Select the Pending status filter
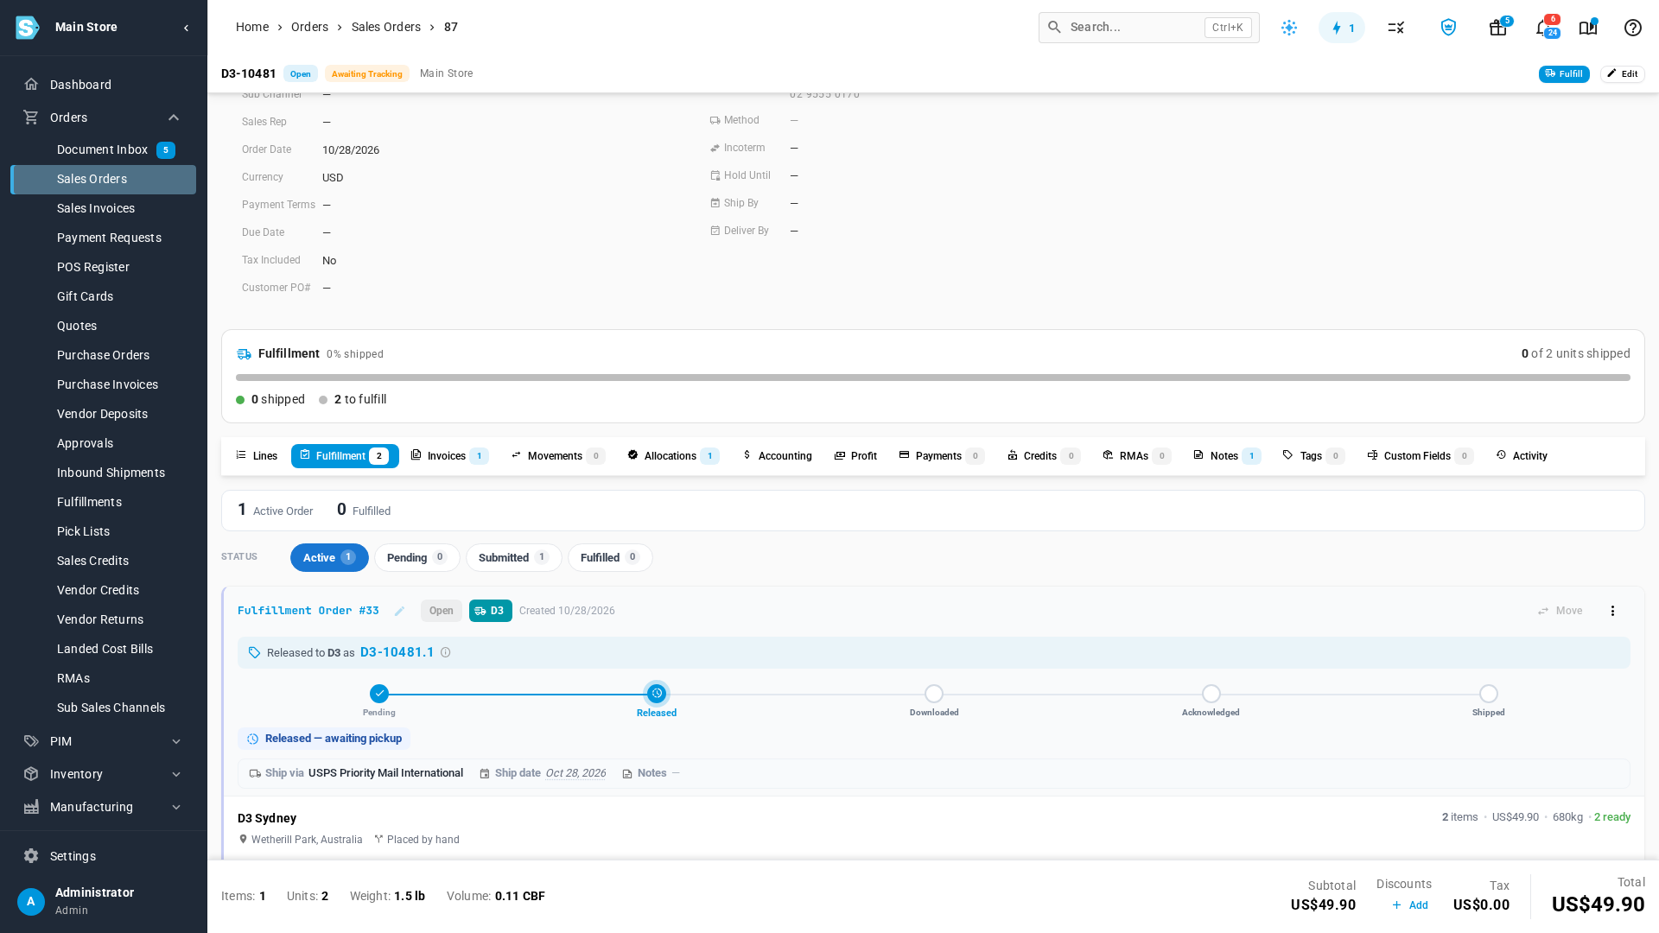Screen dimensions: 1659x933 point(416,558)
